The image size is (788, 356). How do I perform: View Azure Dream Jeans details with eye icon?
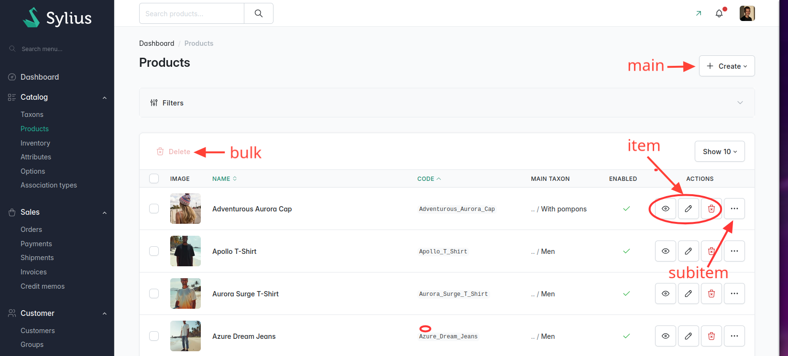[665, 336]
